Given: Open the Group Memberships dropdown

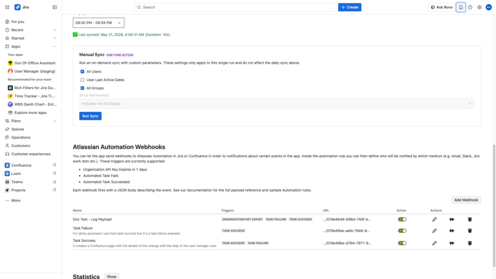Looking at the screenshot, I should pos(277,103).
